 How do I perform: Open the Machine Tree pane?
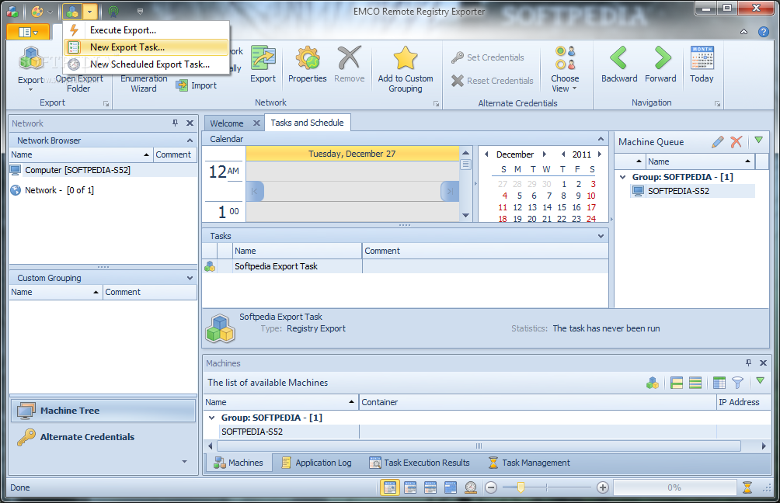click(x=103, y=411)
